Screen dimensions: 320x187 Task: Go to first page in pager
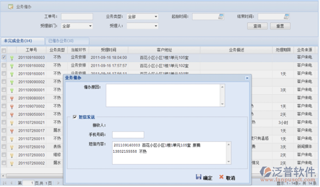pos(5,183)
